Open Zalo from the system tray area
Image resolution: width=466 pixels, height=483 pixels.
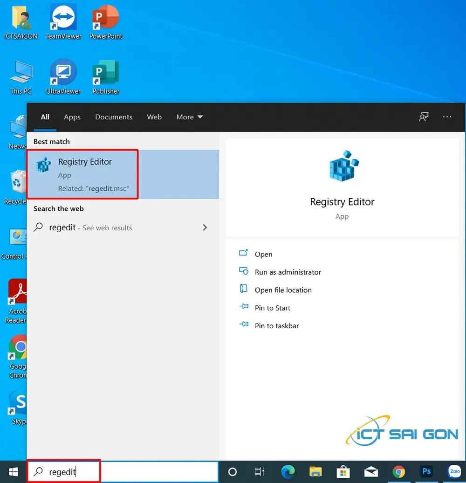click(454, 472)
